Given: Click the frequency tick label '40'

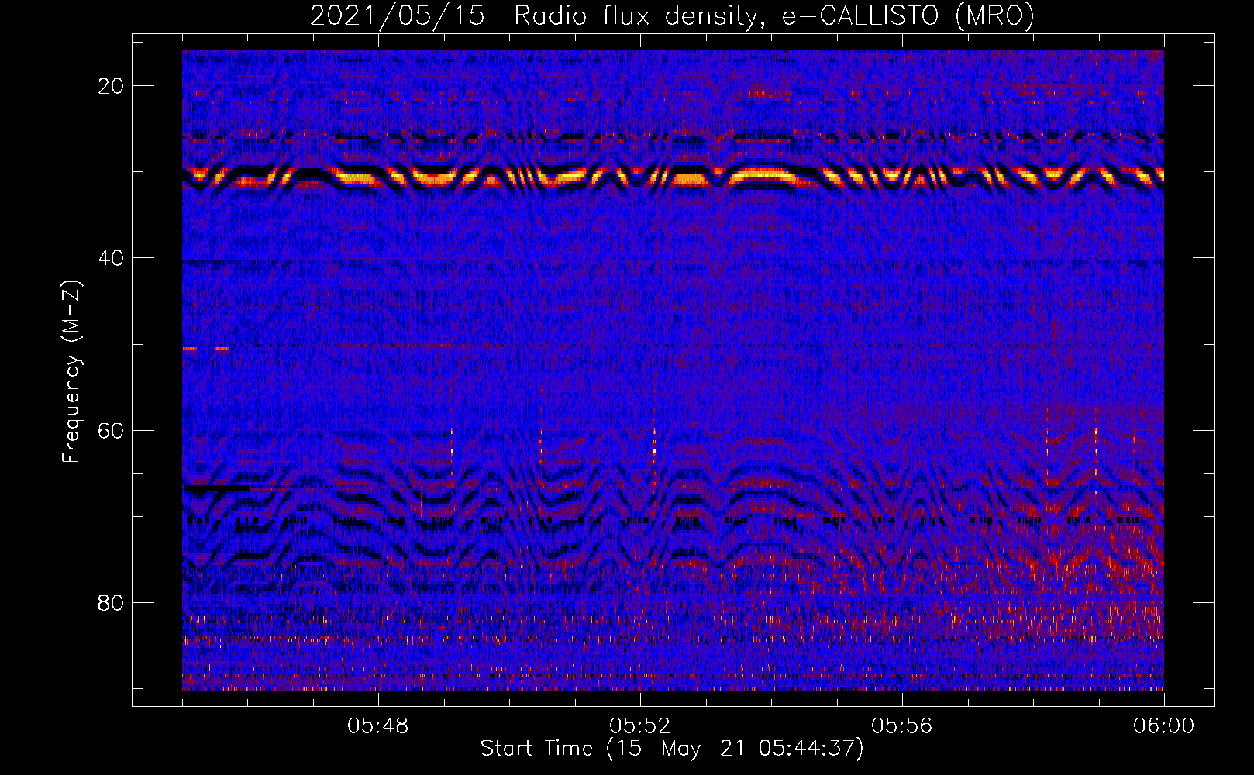Looking at the screenshot, I should (112, 258).
